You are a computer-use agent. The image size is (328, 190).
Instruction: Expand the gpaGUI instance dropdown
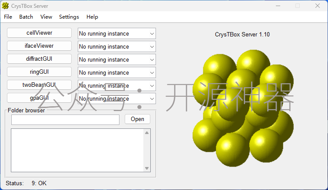point(117,98)
